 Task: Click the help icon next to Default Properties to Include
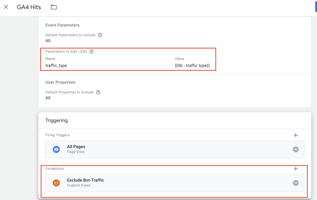pyautogui.click(x=98, y=92)
